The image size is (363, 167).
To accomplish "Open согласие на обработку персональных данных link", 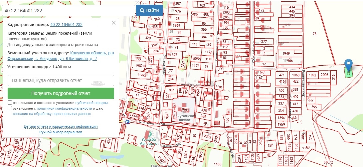I will coord(52,114).
